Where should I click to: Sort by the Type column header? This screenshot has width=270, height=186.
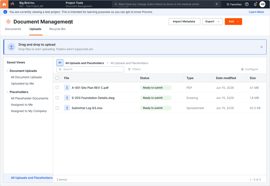click(x=190, y=78)
